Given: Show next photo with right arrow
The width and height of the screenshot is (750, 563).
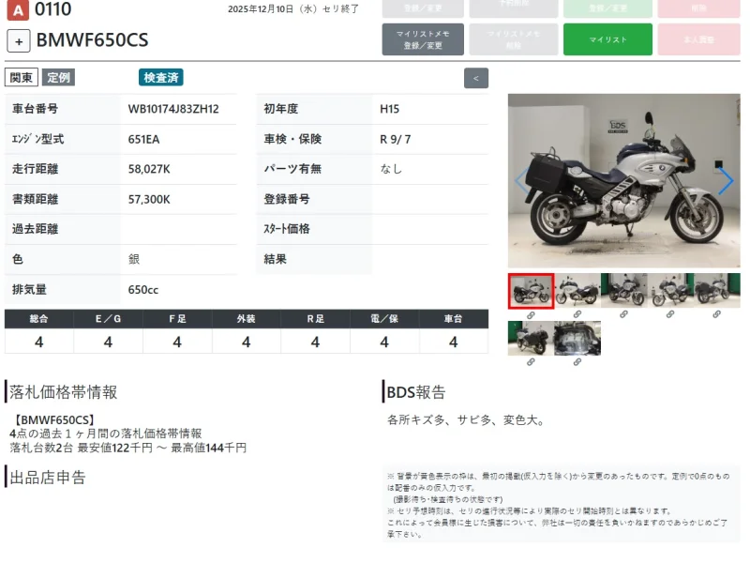Looking at the screenshot, I should (x=726, y=180).
